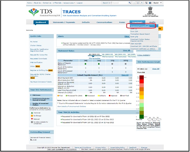Viewport: 190px width, 152px height.
Task: Open Statements / Payments menu
Action: [x=64, y=22]
